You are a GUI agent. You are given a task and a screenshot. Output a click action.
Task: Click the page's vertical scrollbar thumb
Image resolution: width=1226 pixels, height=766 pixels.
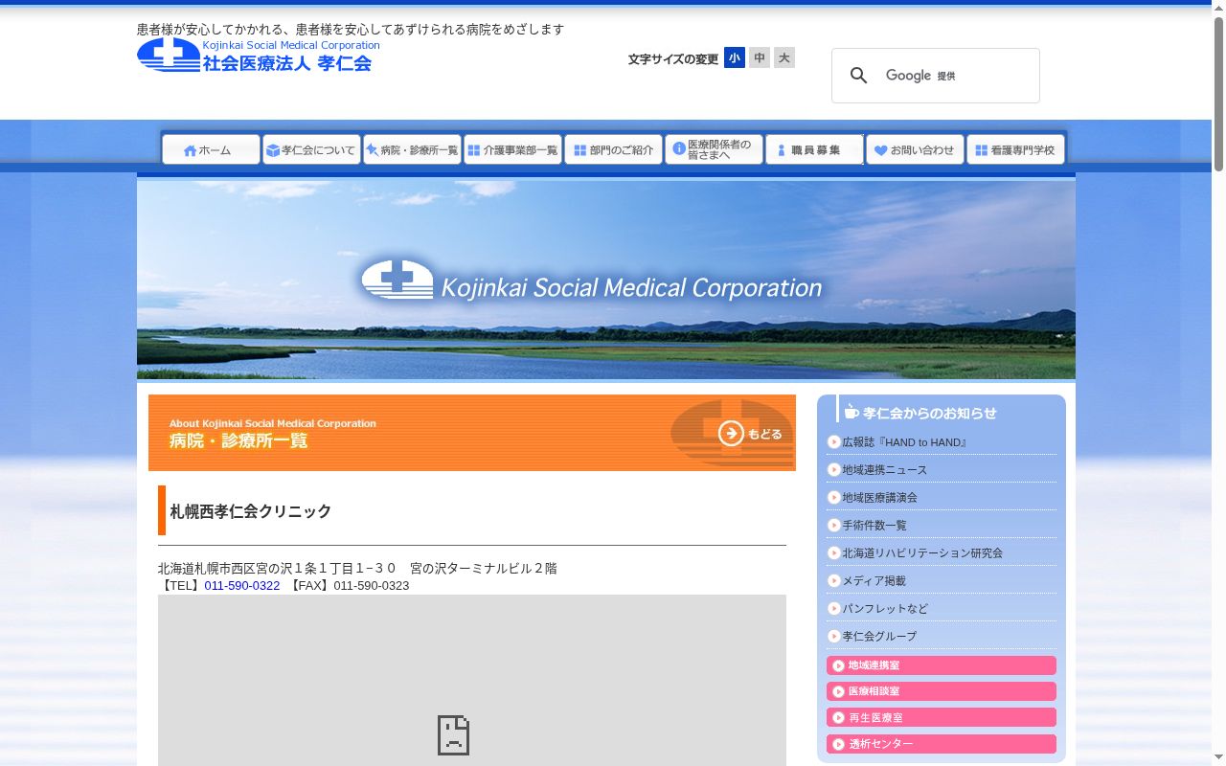point(1218,94)
